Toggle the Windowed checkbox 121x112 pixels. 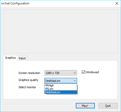pyautogui.click(x=83, y=72)
